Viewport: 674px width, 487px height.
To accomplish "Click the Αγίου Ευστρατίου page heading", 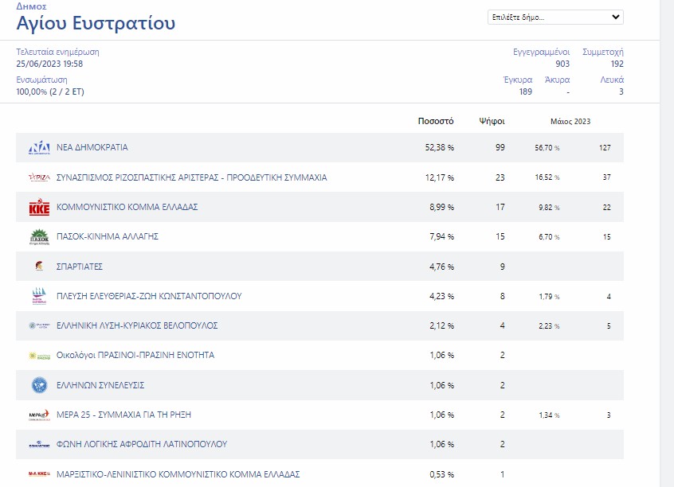I will 96,23.
